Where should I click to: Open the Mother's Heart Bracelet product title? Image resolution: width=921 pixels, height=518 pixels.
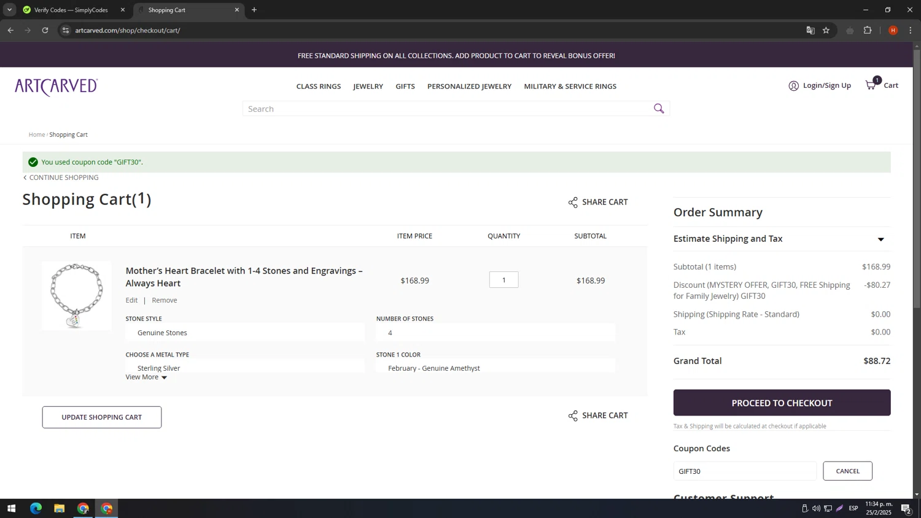coord(244,277)
